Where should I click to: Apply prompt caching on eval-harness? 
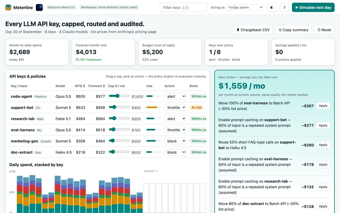[x=323, y=164]
